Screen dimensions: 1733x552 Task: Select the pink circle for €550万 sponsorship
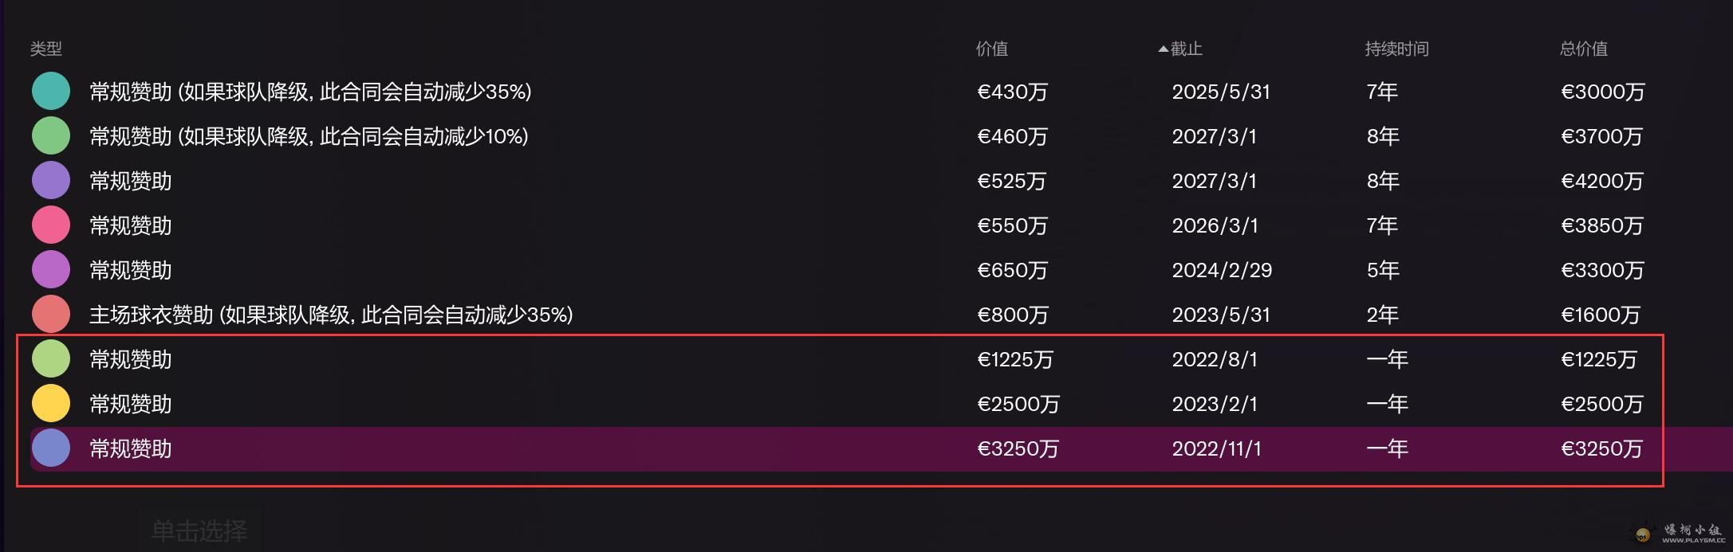51,225
